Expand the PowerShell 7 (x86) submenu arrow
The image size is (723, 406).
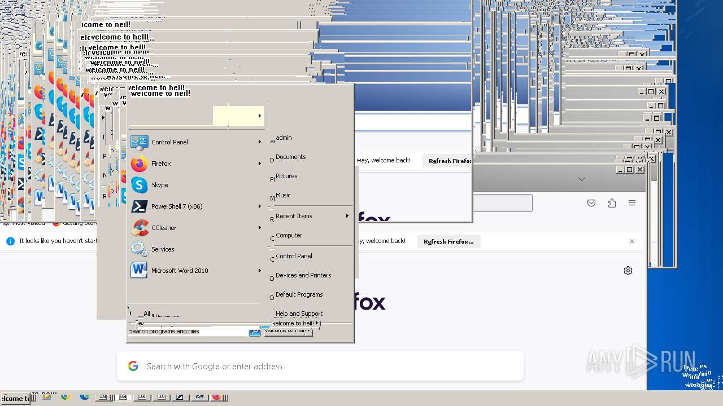pos(260,206)
